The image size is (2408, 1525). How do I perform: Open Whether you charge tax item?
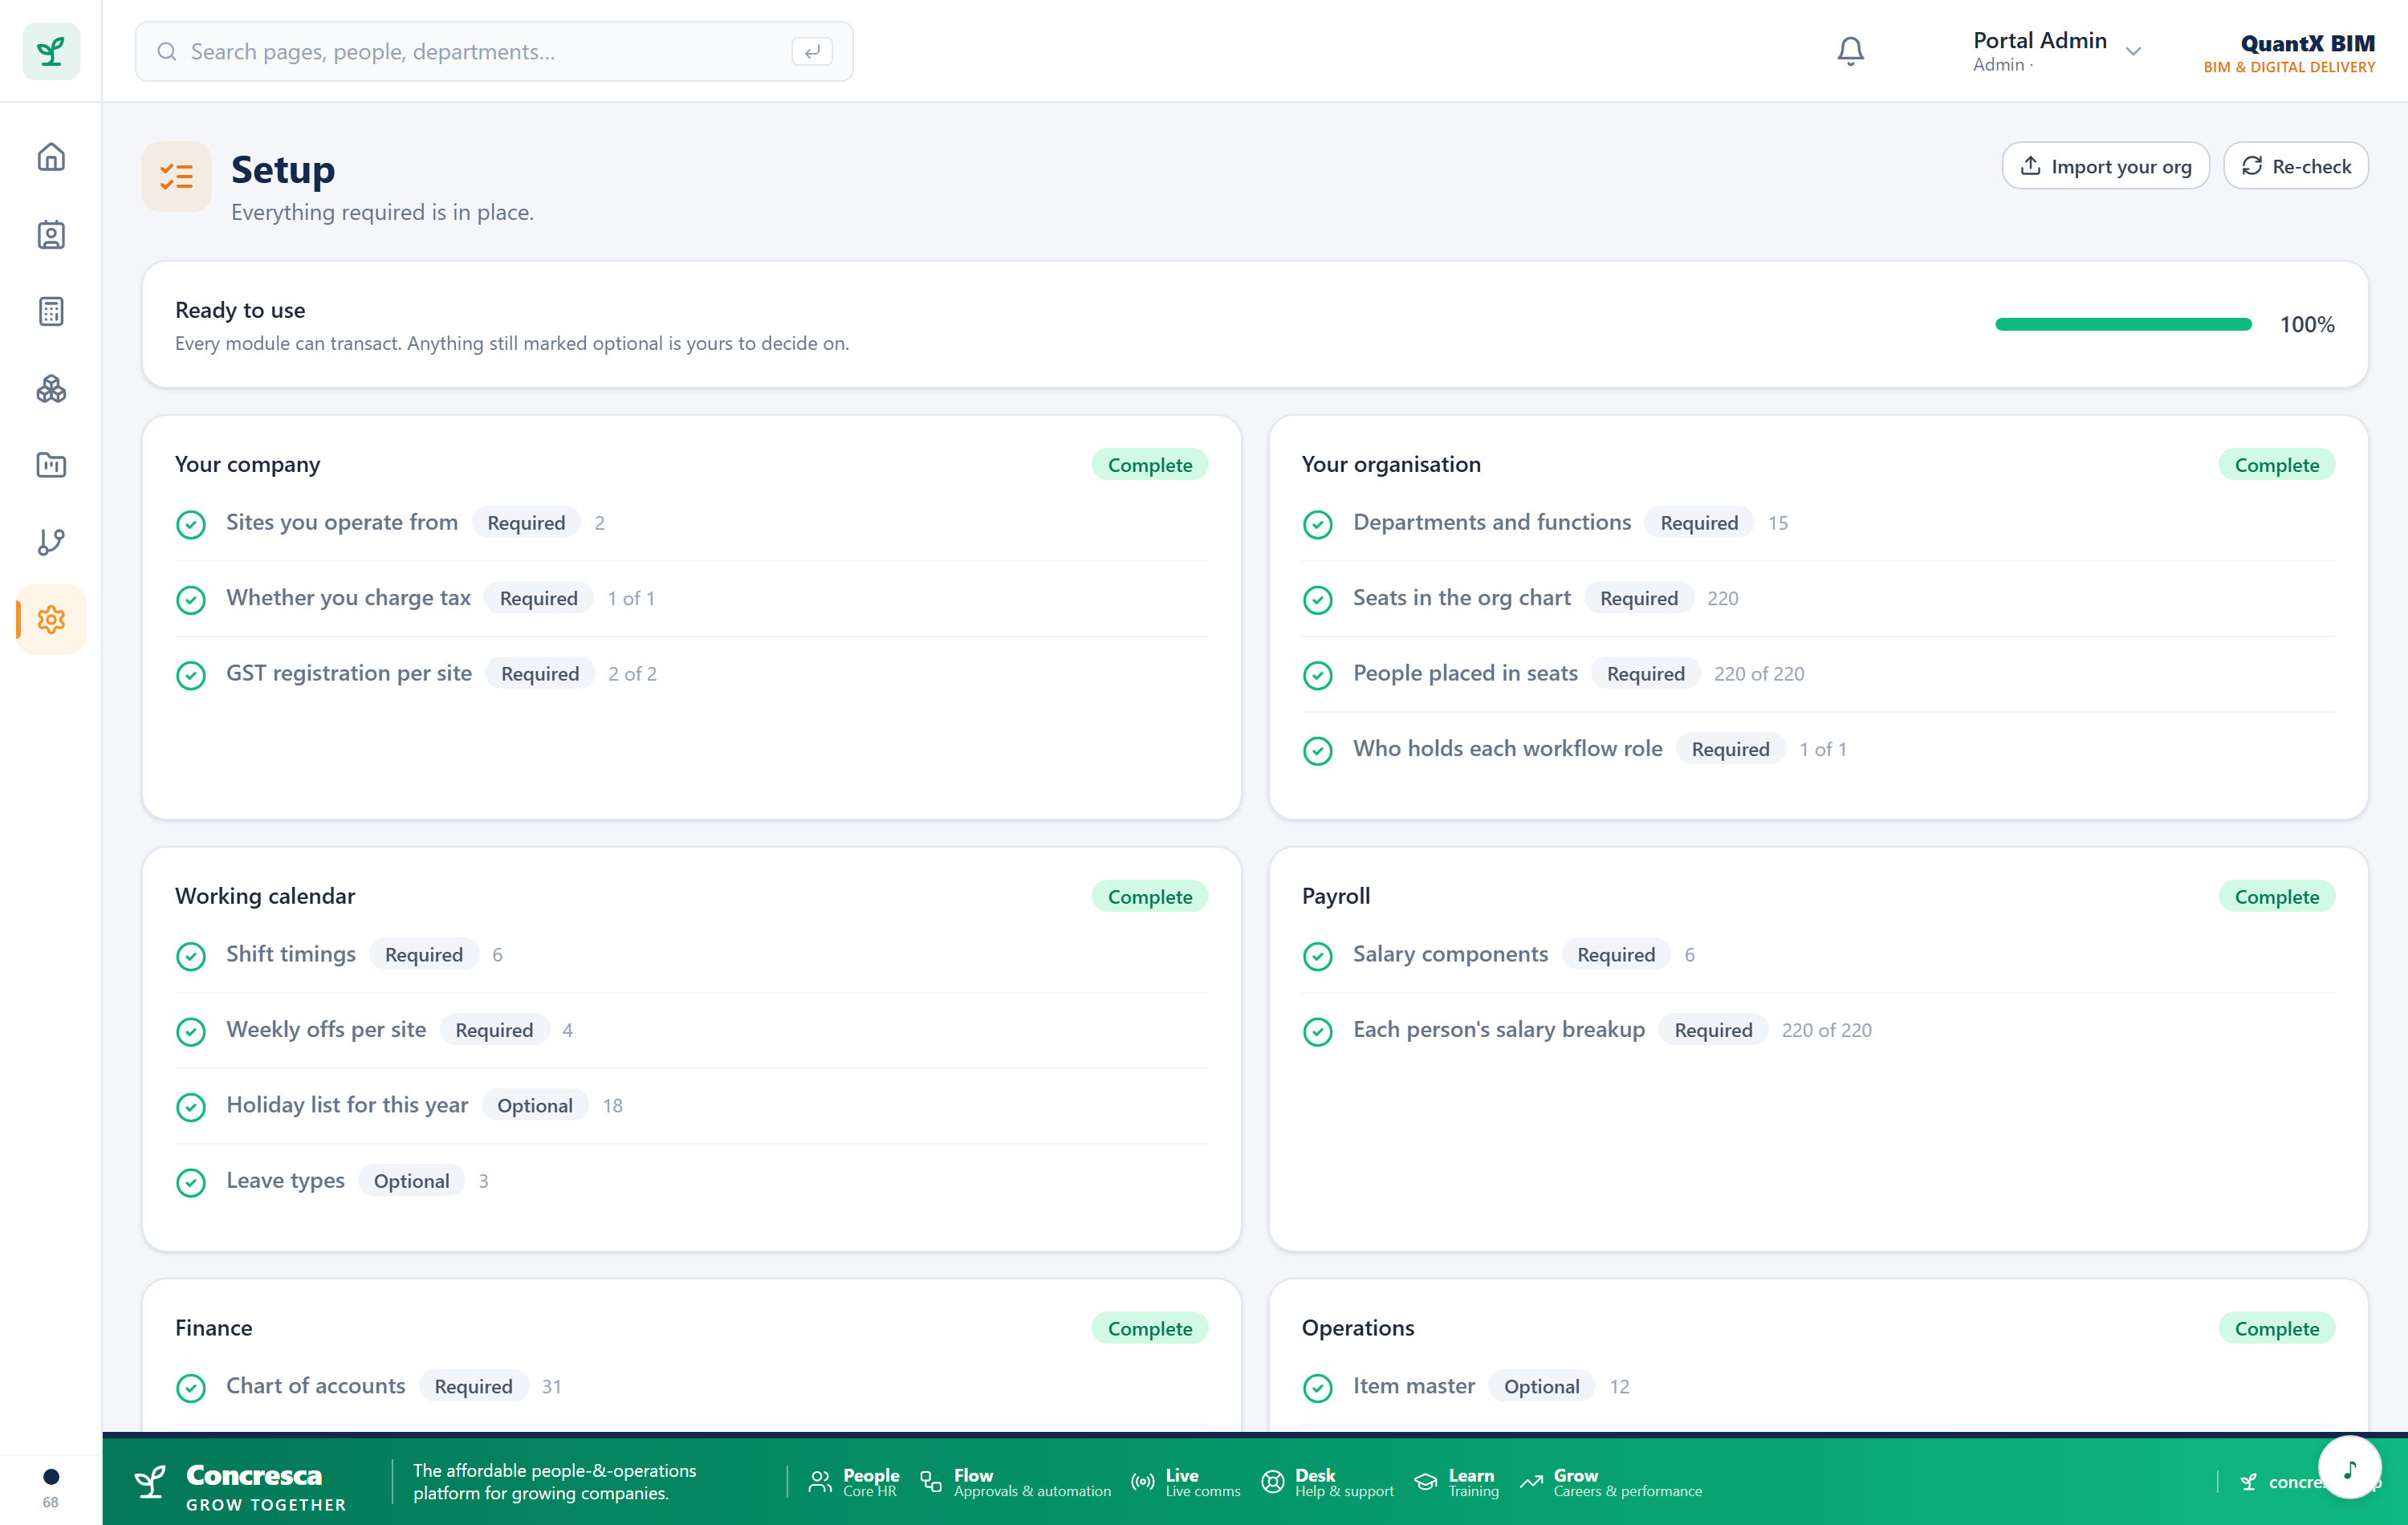(691, 598)
